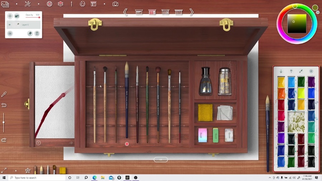Pick the eyedropper tool on left edge

tap(4, 94)
